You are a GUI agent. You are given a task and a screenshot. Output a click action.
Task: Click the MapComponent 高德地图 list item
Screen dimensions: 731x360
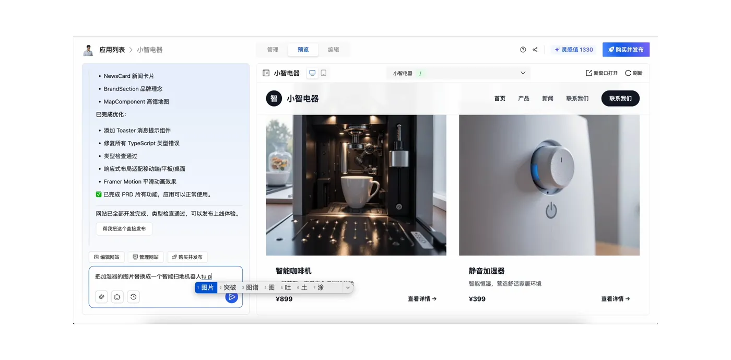click(136, 101)
